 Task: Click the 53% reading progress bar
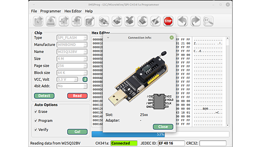pos(160,134)
